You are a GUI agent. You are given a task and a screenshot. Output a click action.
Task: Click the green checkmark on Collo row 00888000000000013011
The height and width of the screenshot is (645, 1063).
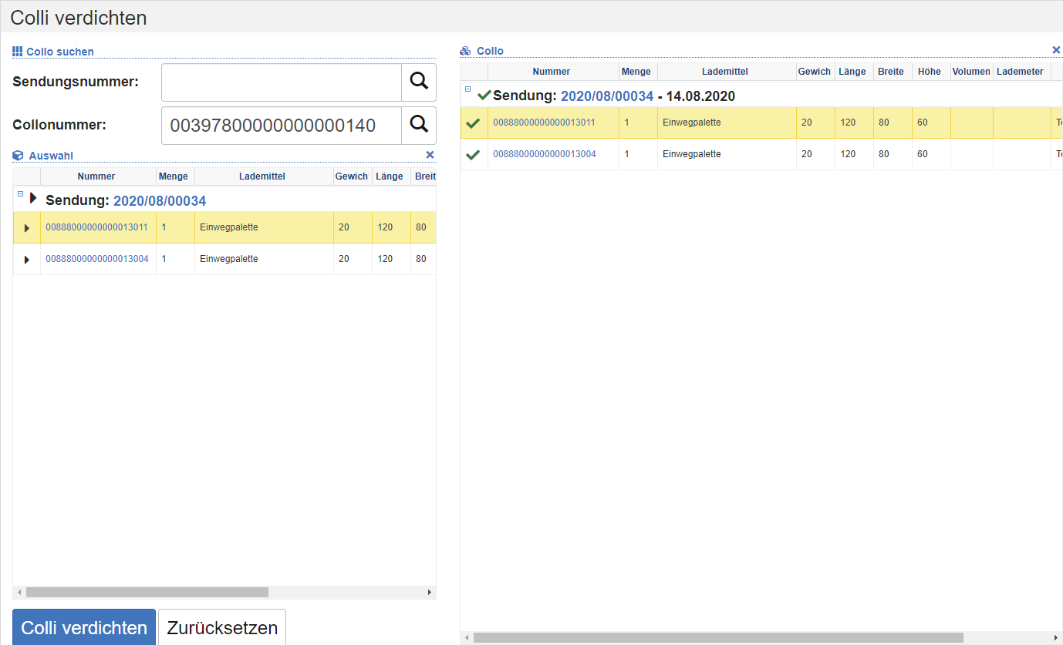tap(474, 123)
